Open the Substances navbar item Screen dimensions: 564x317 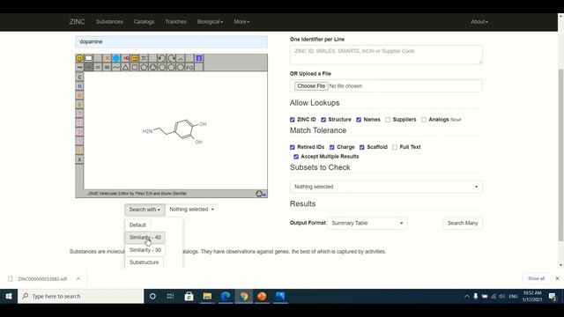pos(109,21)
